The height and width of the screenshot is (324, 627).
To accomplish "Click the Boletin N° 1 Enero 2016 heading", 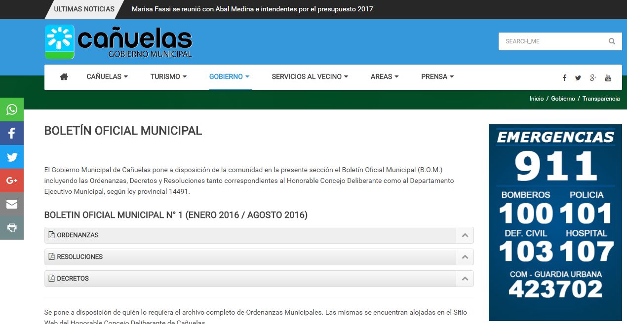I will tap(176, 215).
